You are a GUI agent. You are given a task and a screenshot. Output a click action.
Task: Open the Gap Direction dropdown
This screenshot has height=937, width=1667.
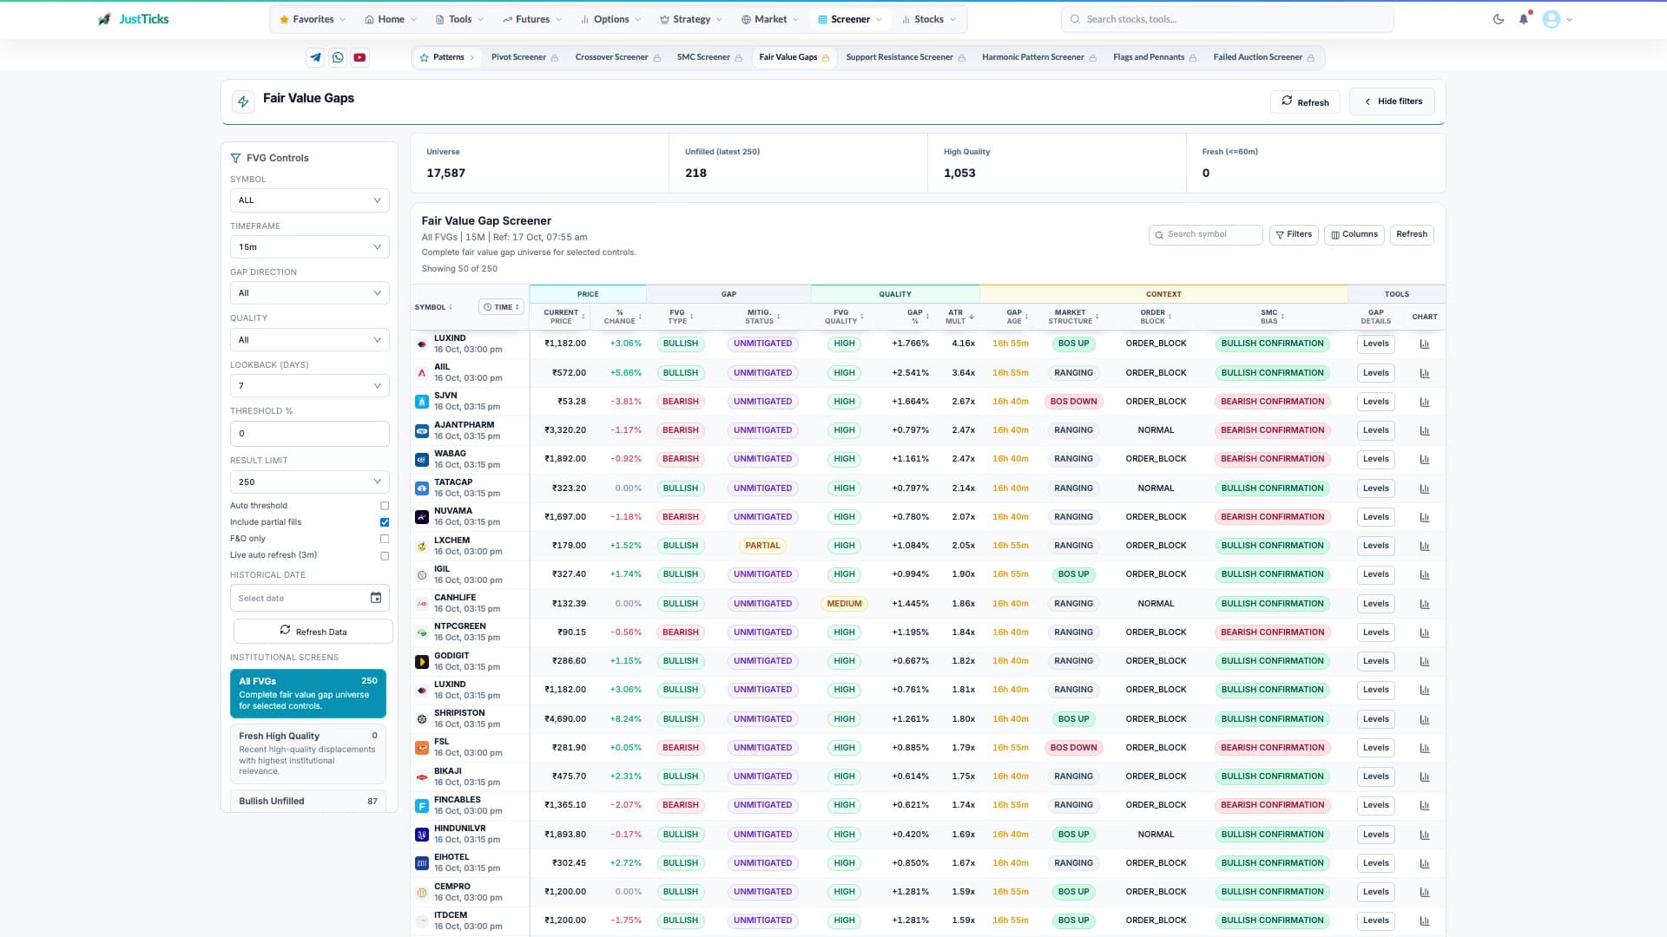(x=309, y=293)
